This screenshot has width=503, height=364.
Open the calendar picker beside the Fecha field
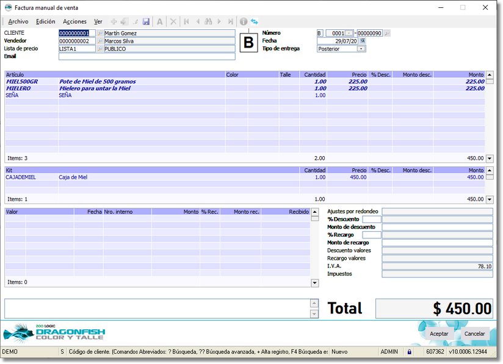click(x=363, y=41)
